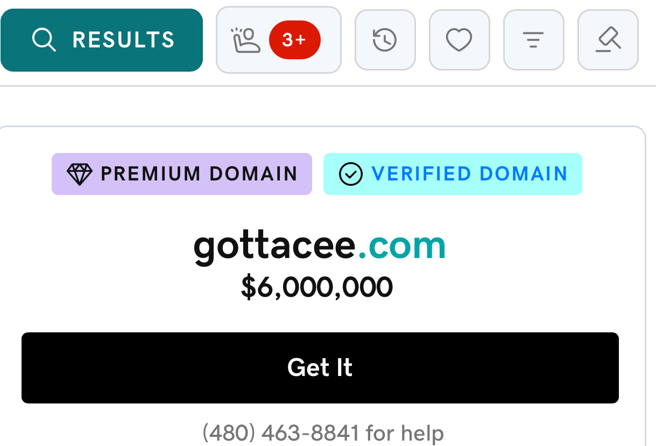This screenshot has width=656, height=446.
Task: Call the (480) 463-8841 phone number
Action: 281,433
